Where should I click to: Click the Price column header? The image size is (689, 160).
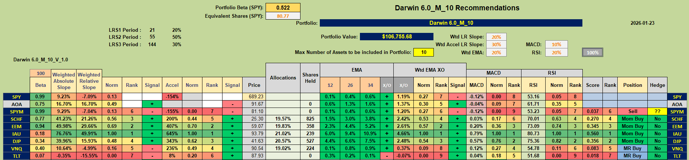tap(254, 85)
